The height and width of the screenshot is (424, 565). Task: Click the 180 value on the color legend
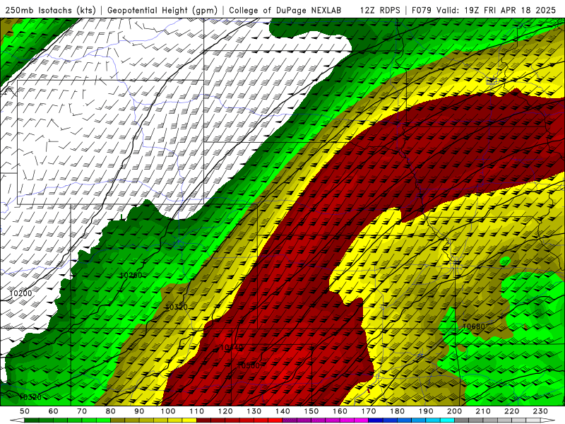(397, 411)
